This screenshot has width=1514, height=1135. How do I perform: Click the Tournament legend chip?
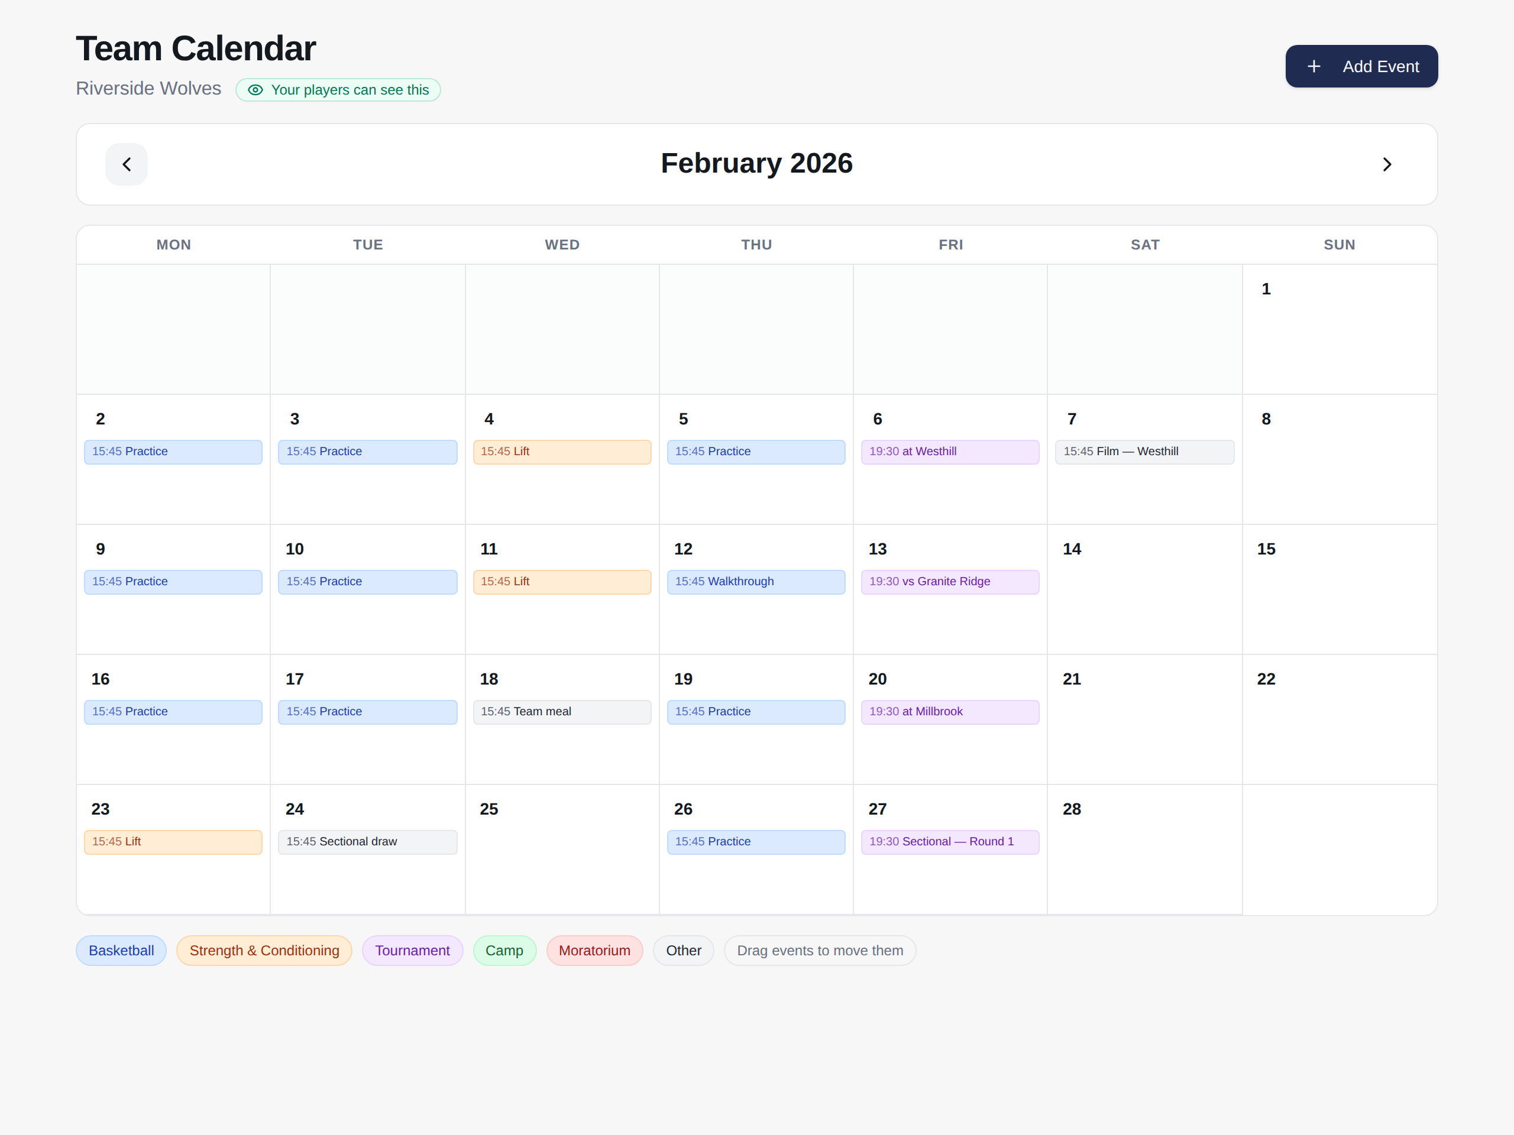click(x=412, y=951)
